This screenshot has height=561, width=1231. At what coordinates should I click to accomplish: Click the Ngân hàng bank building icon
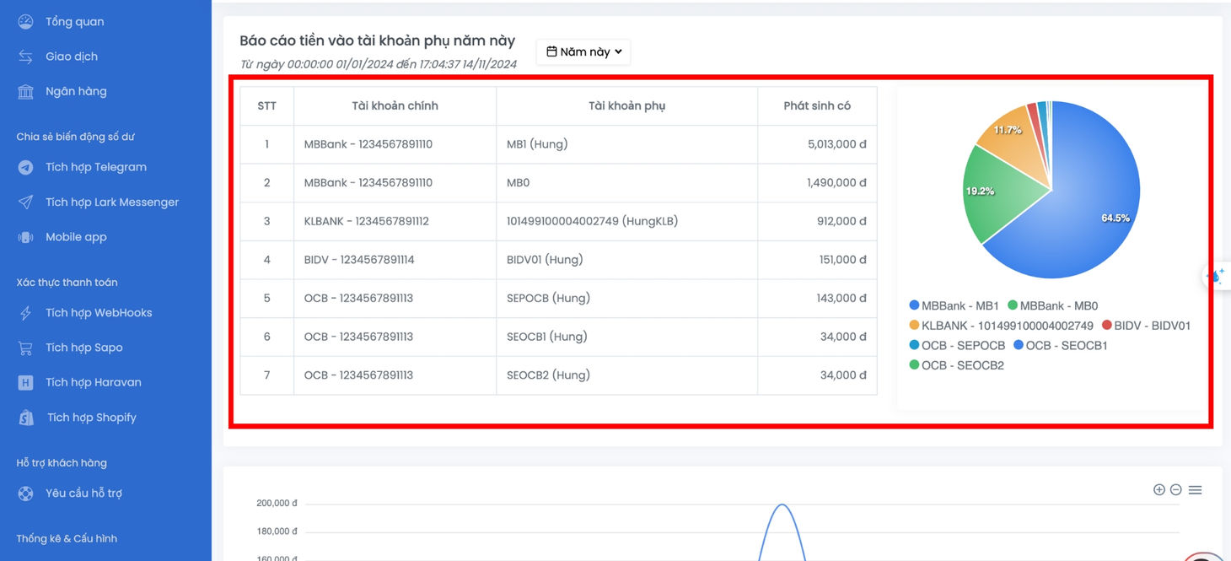(26, 91)
